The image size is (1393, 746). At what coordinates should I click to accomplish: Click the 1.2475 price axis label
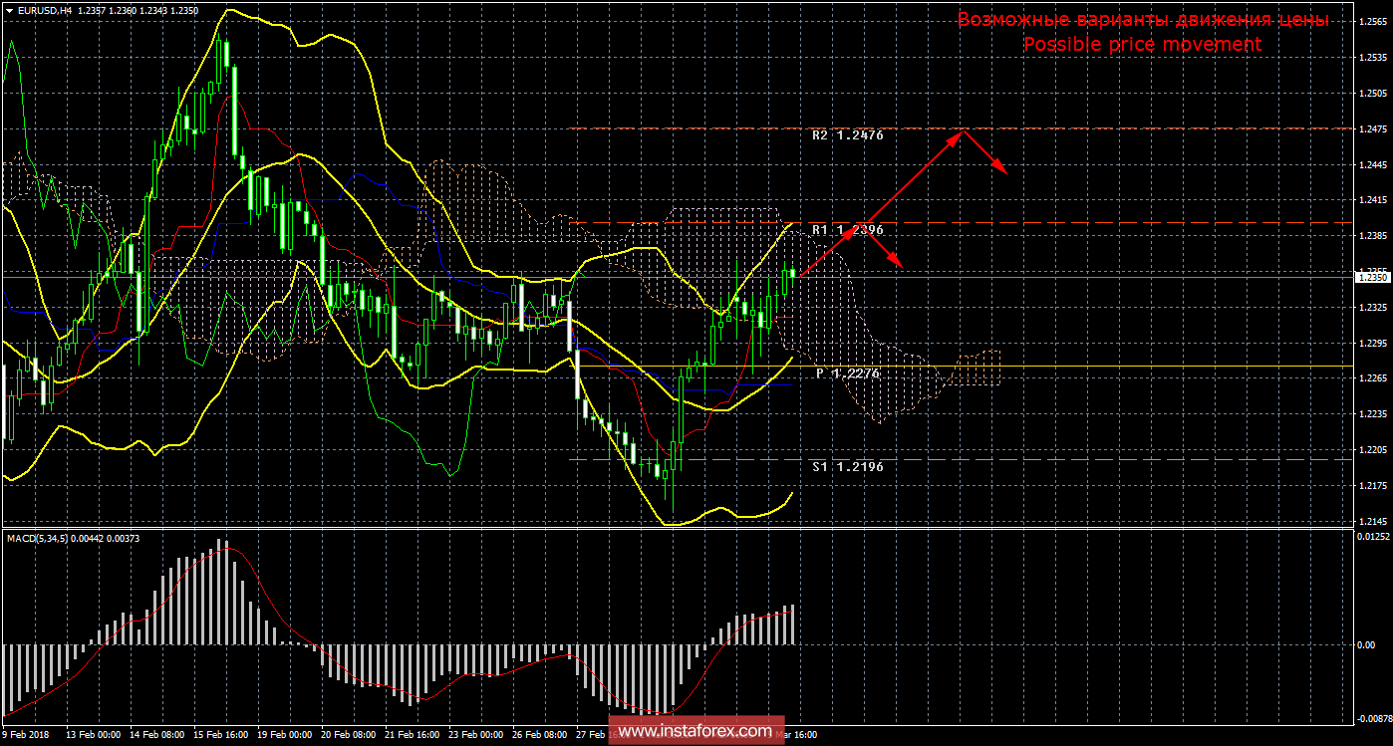[1371, 128]
